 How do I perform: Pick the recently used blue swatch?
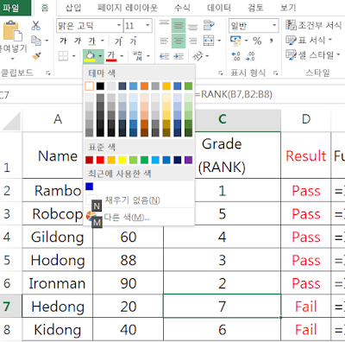click(90, 187)
